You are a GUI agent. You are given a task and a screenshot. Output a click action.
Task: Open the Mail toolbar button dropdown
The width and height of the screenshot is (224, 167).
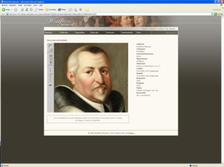click(73, 10)
